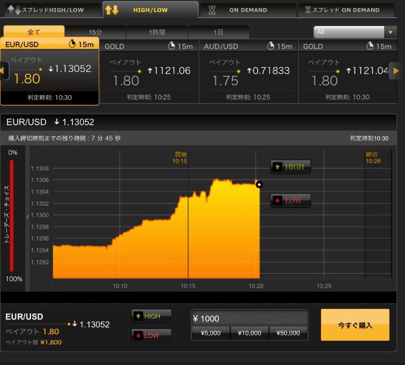Click the ¥ 1000 amount input field
The width and height of the screenshot is (405, 365).
(x=250, y=318)
